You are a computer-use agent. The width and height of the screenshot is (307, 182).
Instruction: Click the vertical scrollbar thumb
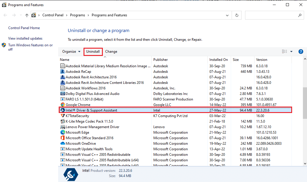point(305,103)
